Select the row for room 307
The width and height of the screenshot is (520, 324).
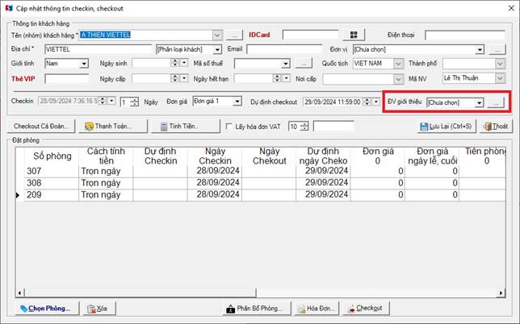pos(261,171)
